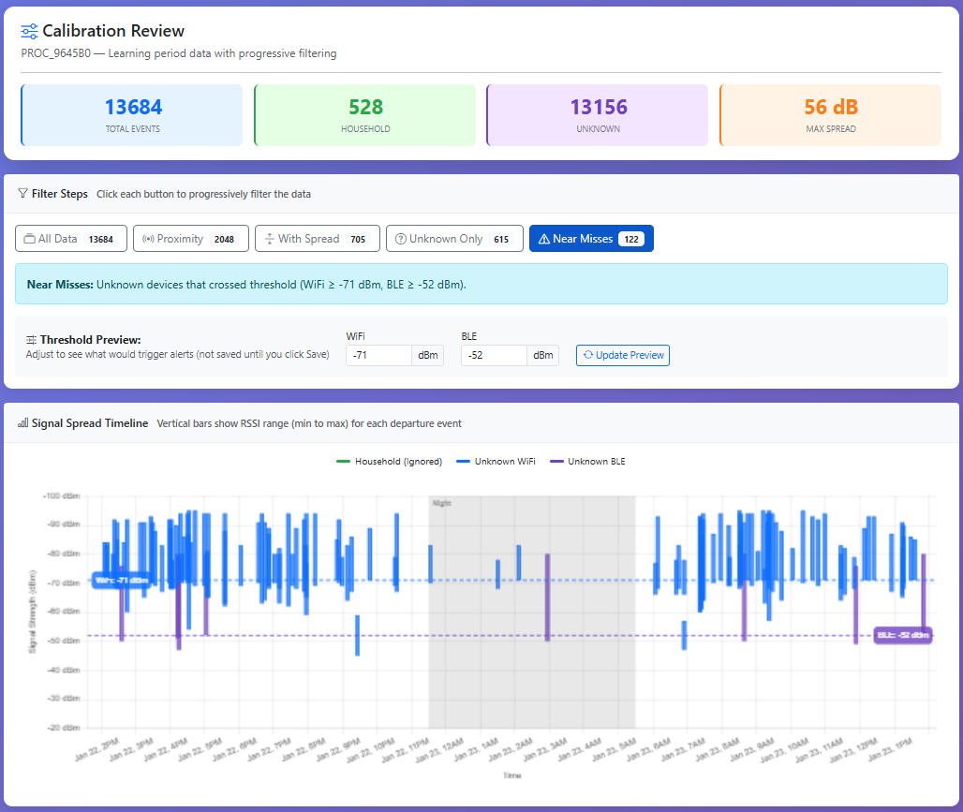Click the WiFi threshold input field
The height and width of the screenshot is (812, 963).
point(378,355)
